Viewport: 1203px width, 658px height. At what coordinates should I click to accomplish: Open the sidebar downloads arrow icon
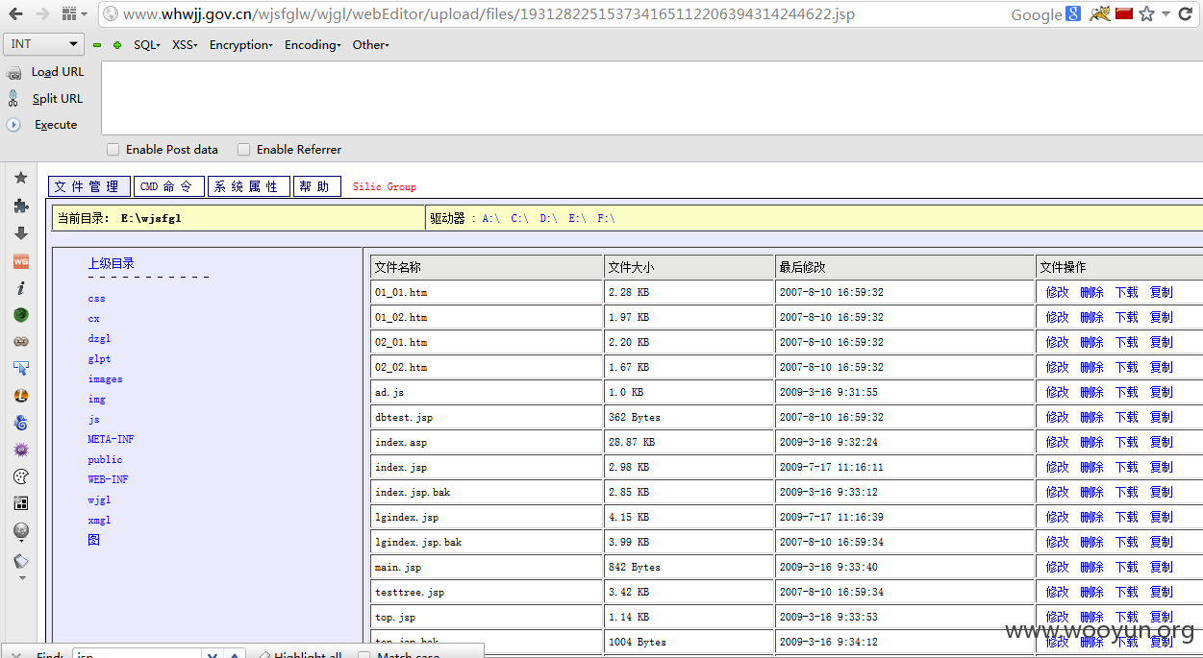tap(20, 233)
